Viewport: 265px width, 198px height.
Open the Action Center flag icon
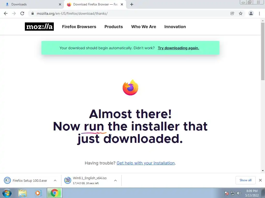pyautogui.click(x=226, y=193)
